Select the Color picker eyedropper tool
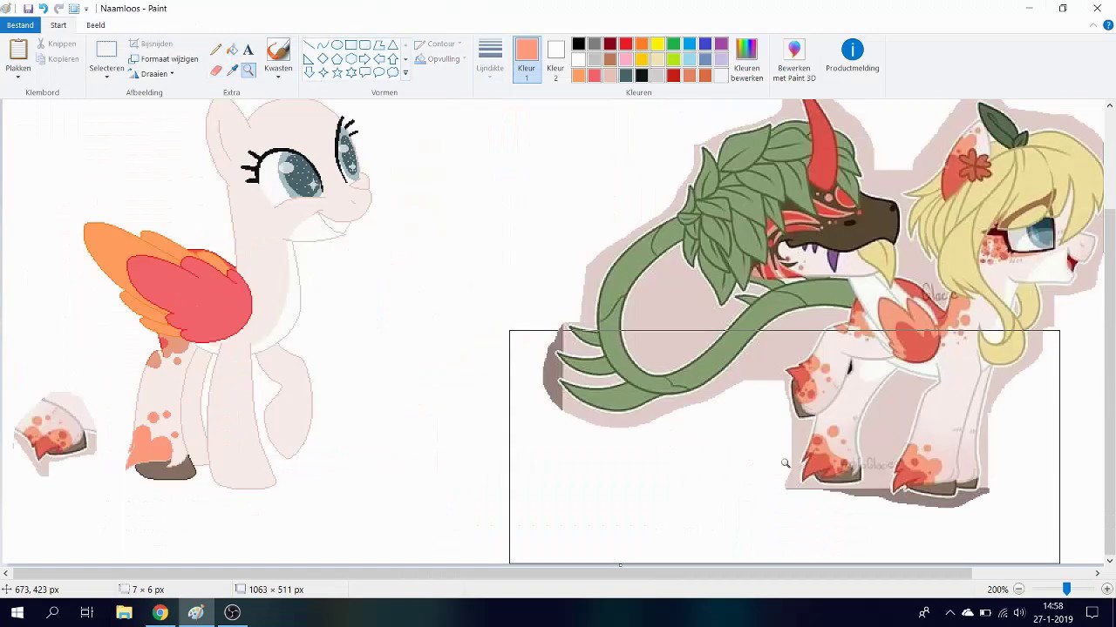 (x=232, y=71)
